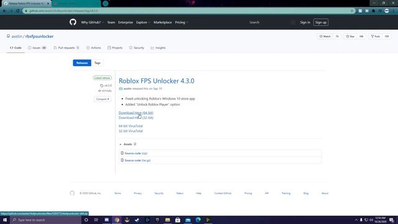Click the footer GitHub logo icon

click(x=72, y=194)
